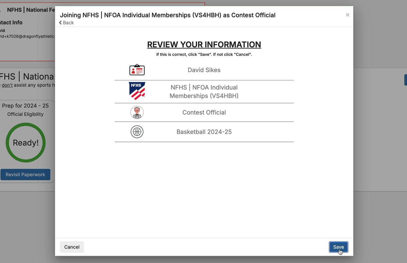
Task: Close the dialog with the X icon
Action: coord(347,15)
